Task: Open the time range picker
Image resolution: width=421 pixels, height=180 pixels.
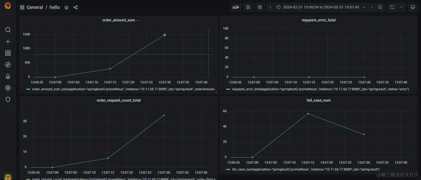Action: 321,7
